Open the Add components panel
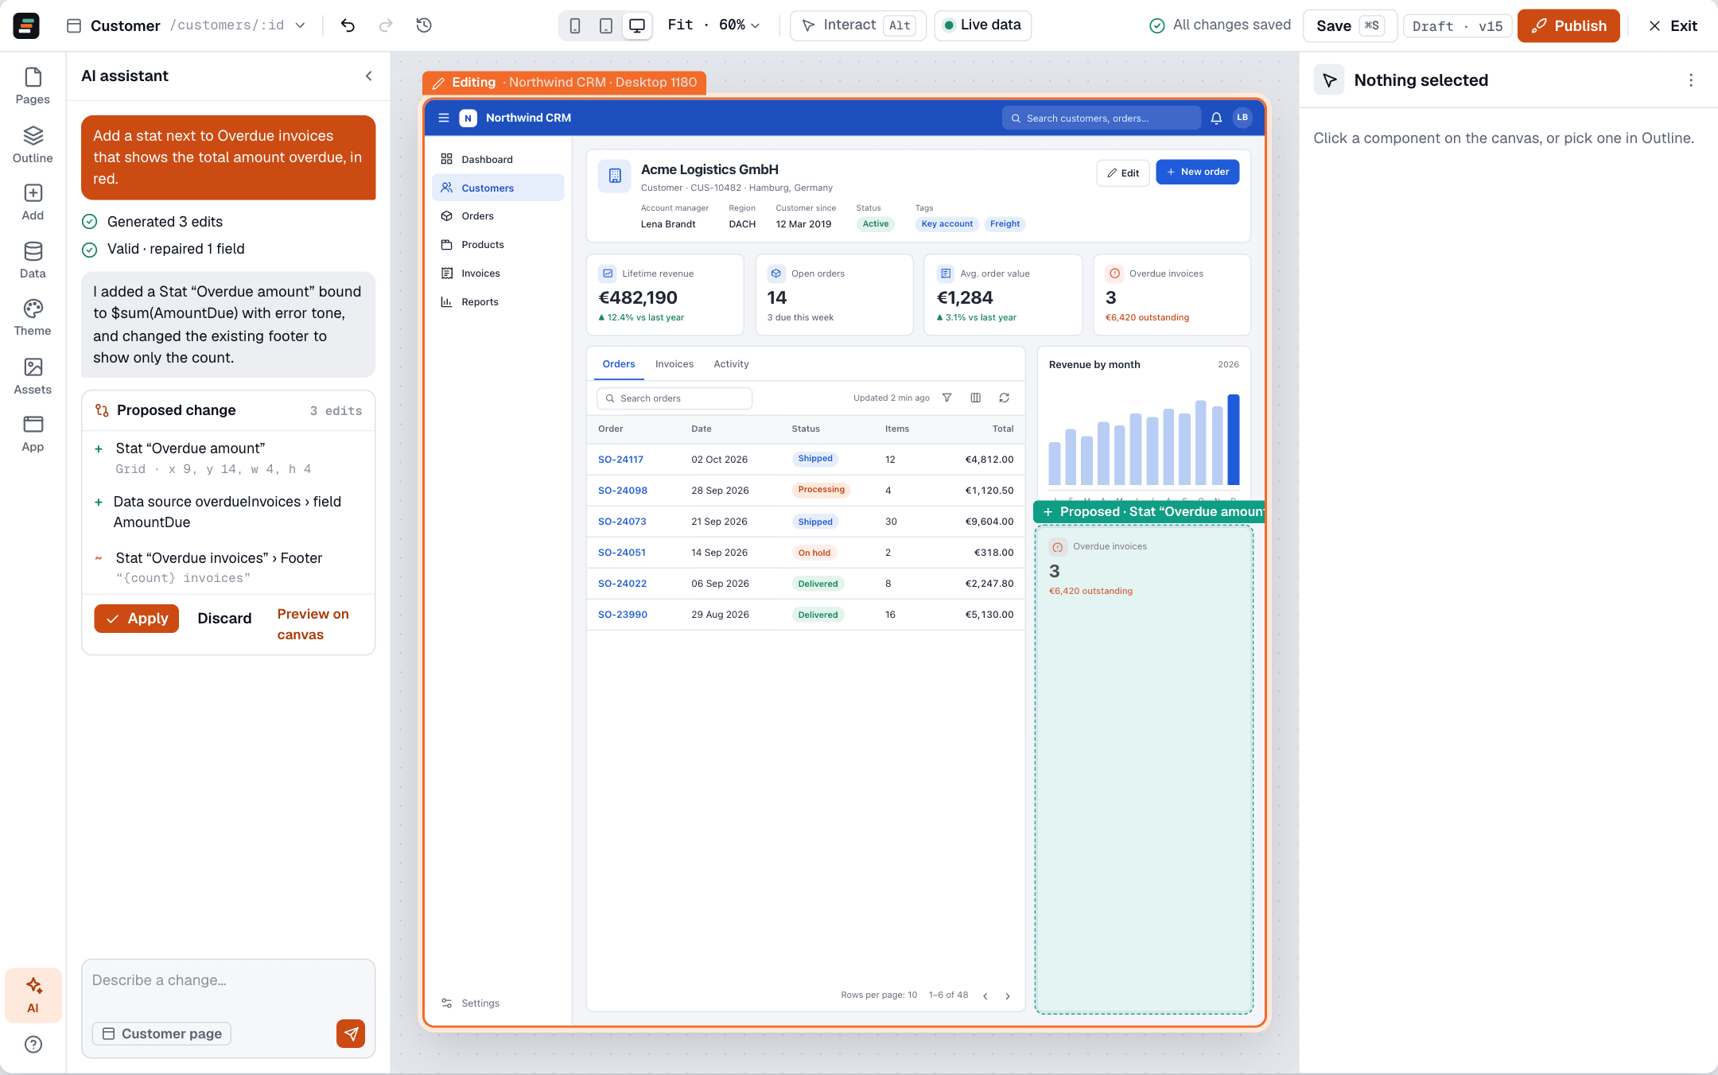Viewport: 1718px width, 1075px height. (33, 202)
